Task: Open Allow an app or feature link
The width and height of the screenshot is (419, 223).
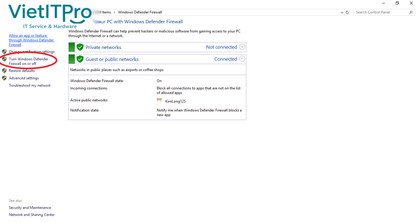Action: point(32,40)
